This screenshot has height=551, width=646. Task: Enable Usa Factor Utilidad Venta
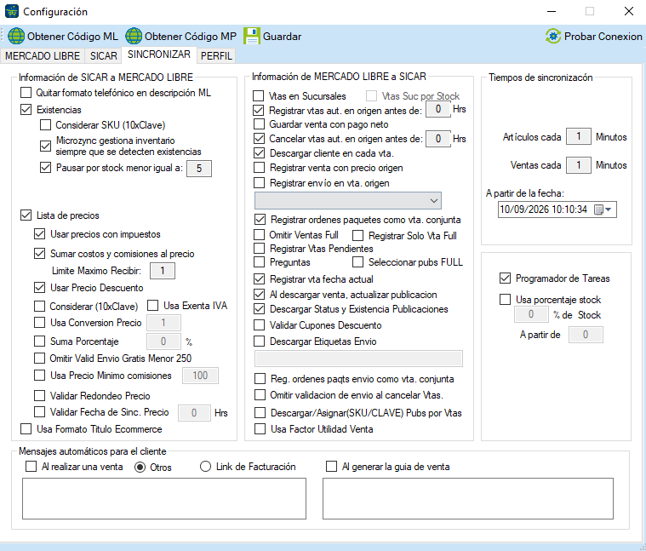tap(260, 429)
